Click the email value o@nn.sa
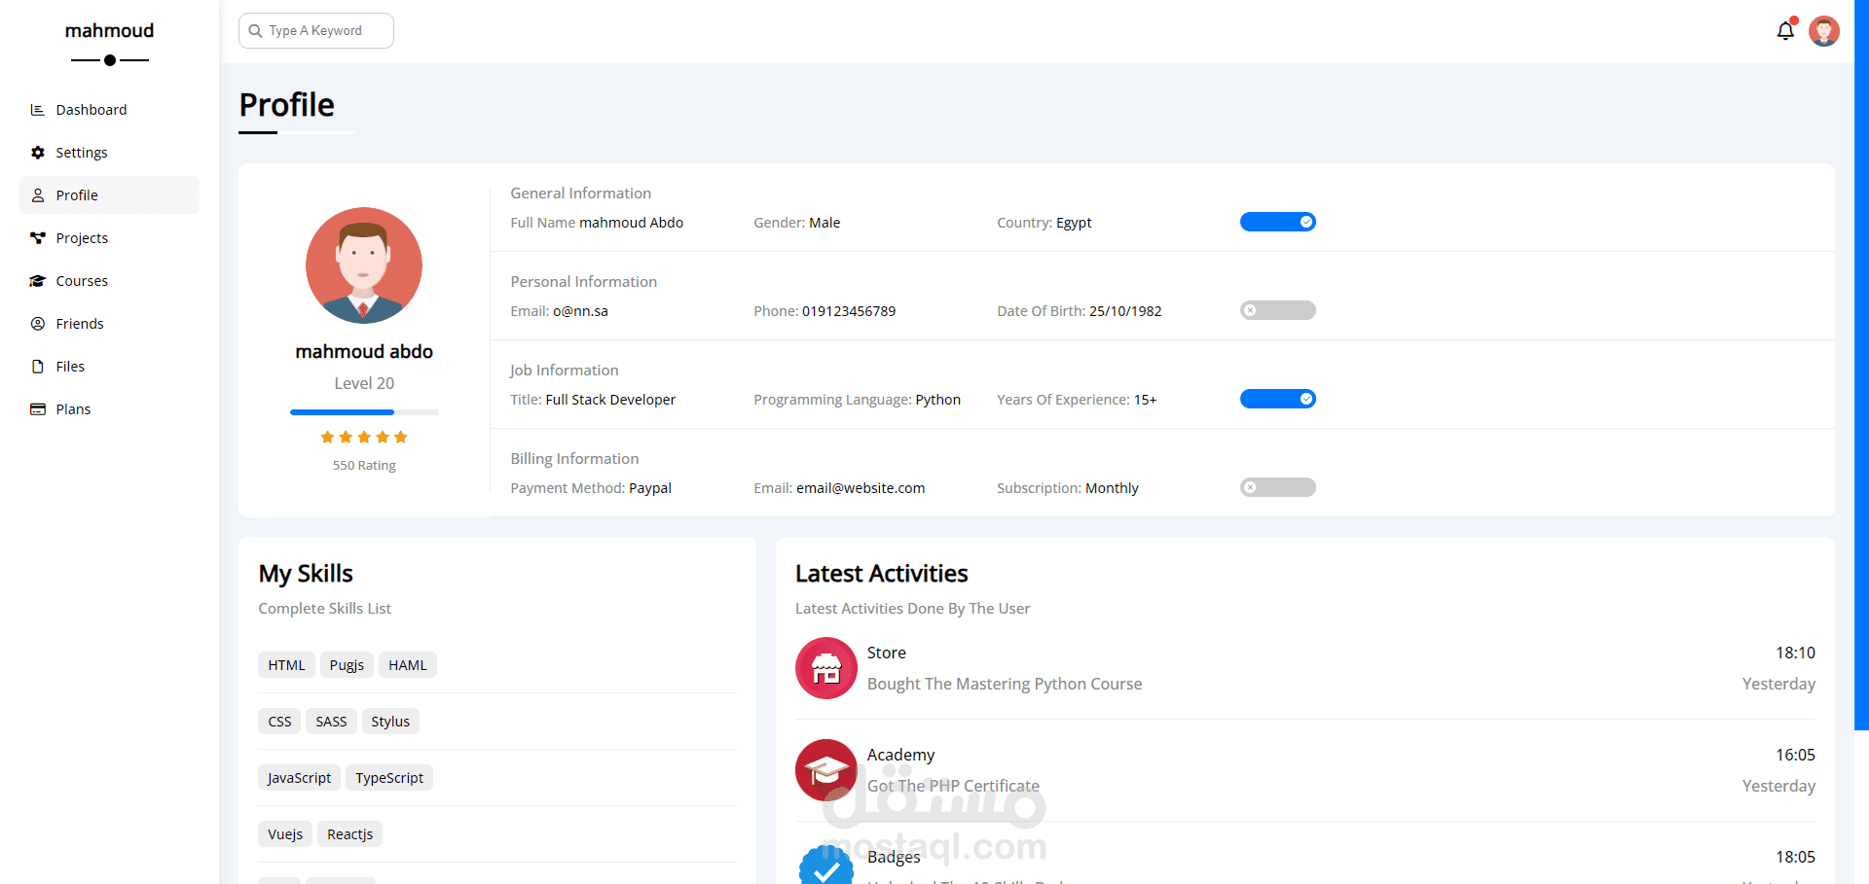 pos(580,311)
